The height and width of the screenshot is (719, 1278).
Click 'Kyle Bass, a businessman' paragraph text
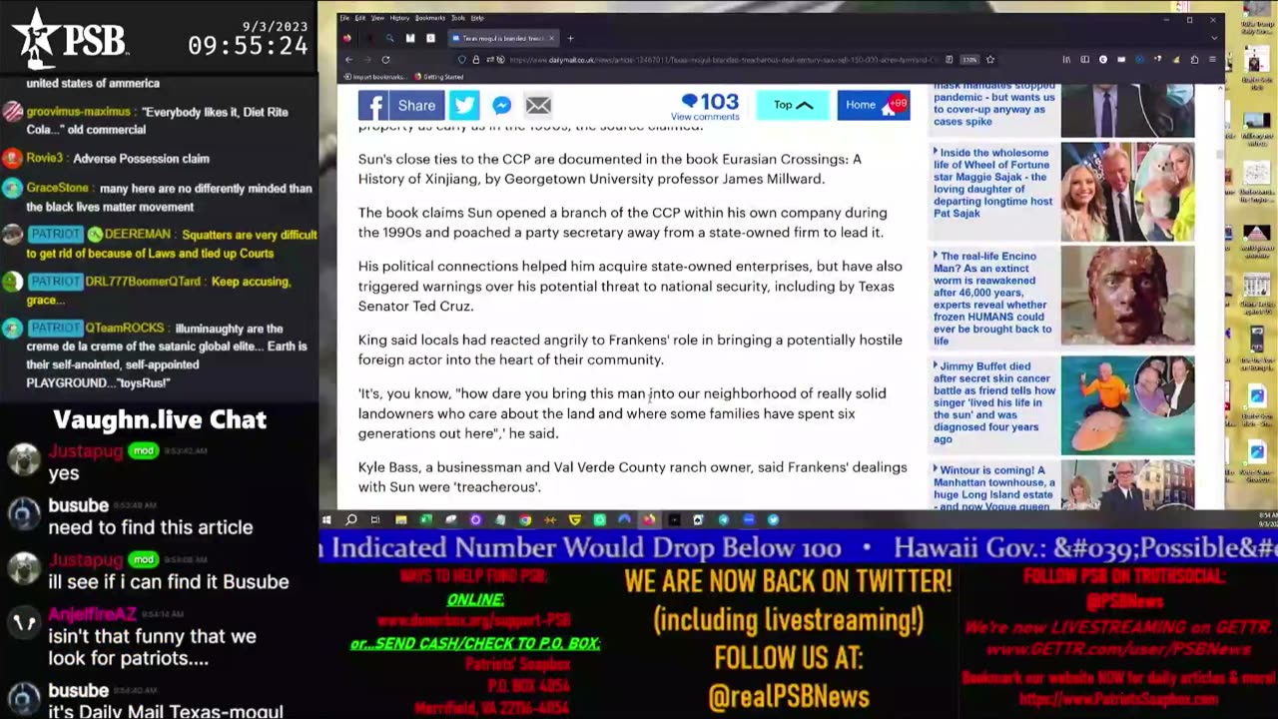[633, 476]
